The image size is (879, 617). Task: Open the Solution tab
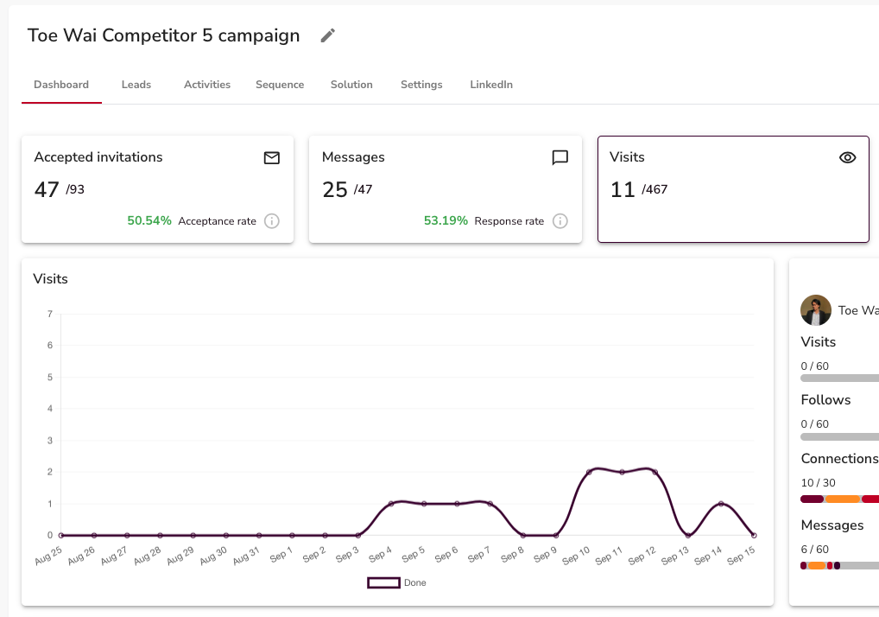351,85
